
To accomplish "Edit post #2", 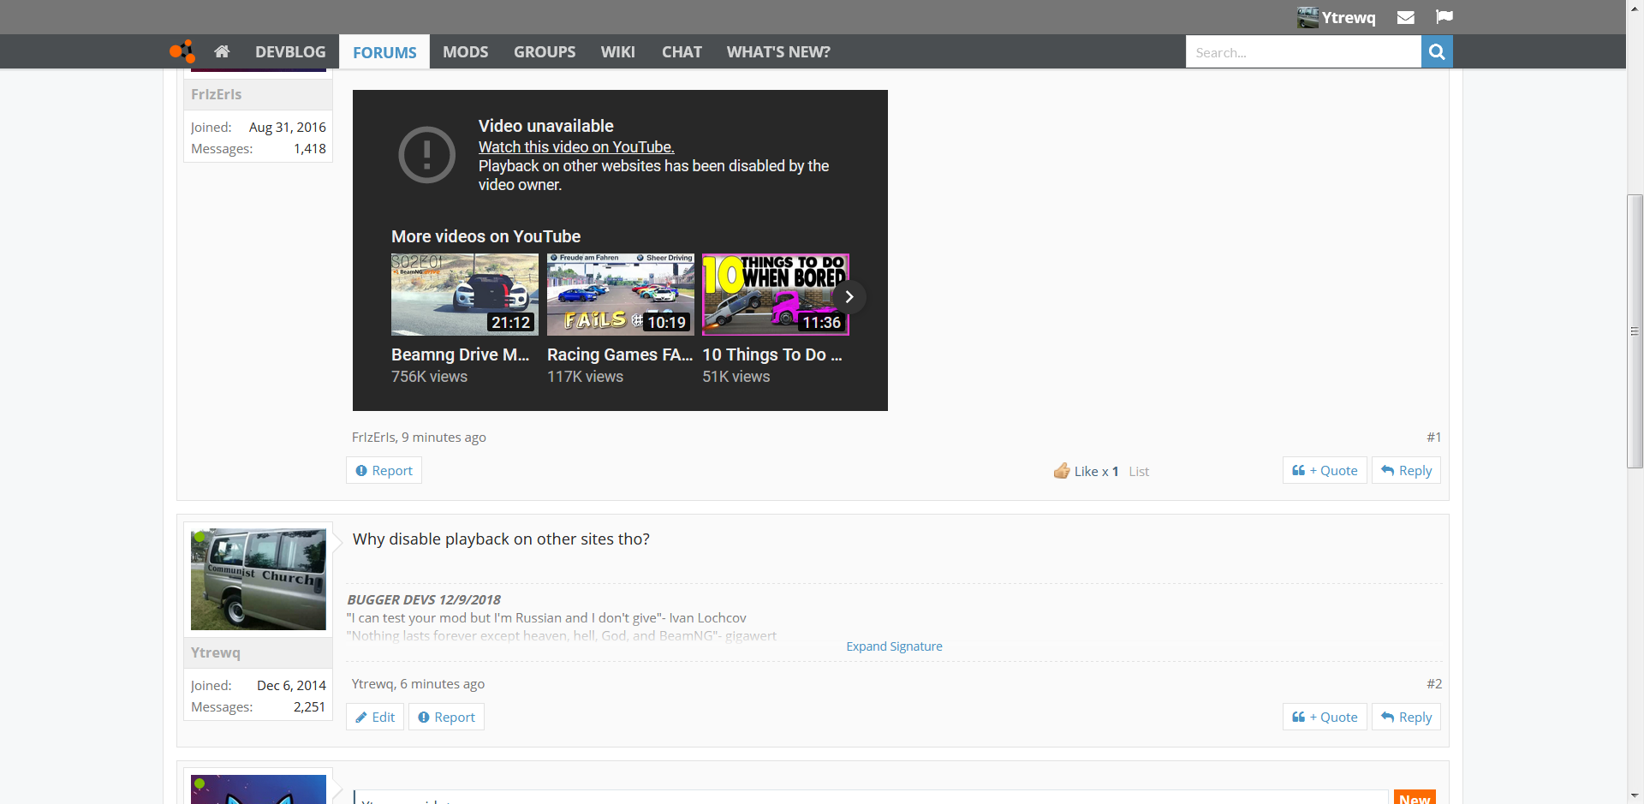I will click(375, 717).
